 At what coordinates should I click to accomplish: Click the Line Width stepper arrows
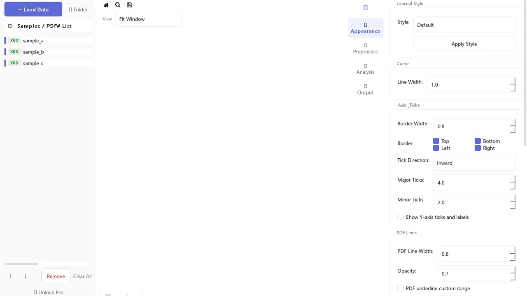pyautogui.click(x=513, y=85)
